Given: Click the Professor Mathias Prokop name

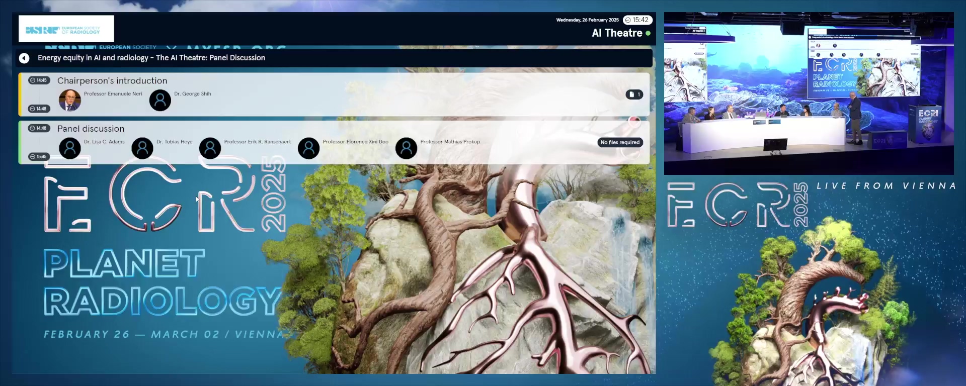Looking at the screenshot, I should (450, 142).
